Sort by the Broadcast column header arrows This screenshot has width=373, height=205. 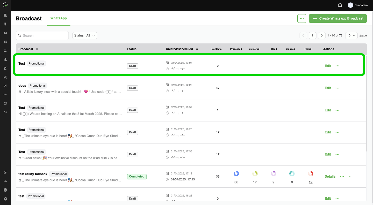[x=37, y=49]
